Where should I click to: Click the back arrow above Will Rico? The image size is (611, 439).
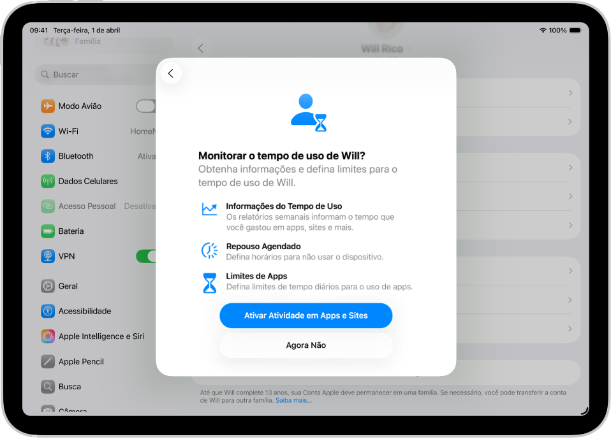[x=201, y=48]
